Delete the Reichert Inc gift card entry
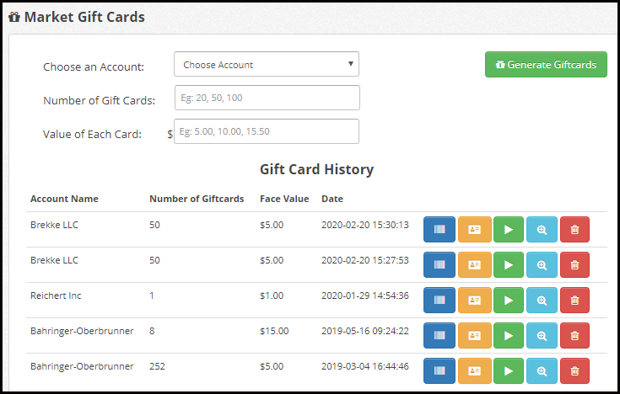Viewport: 620px width, 394px height. (x=574, y=300)
